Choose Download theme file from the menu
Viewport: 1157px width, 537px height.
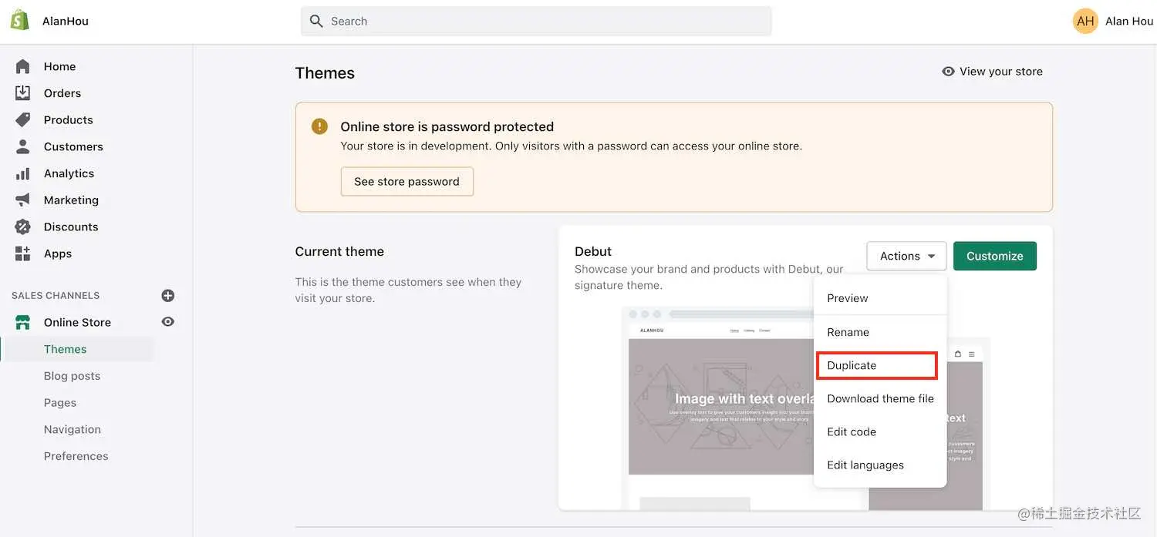(880, 398)
